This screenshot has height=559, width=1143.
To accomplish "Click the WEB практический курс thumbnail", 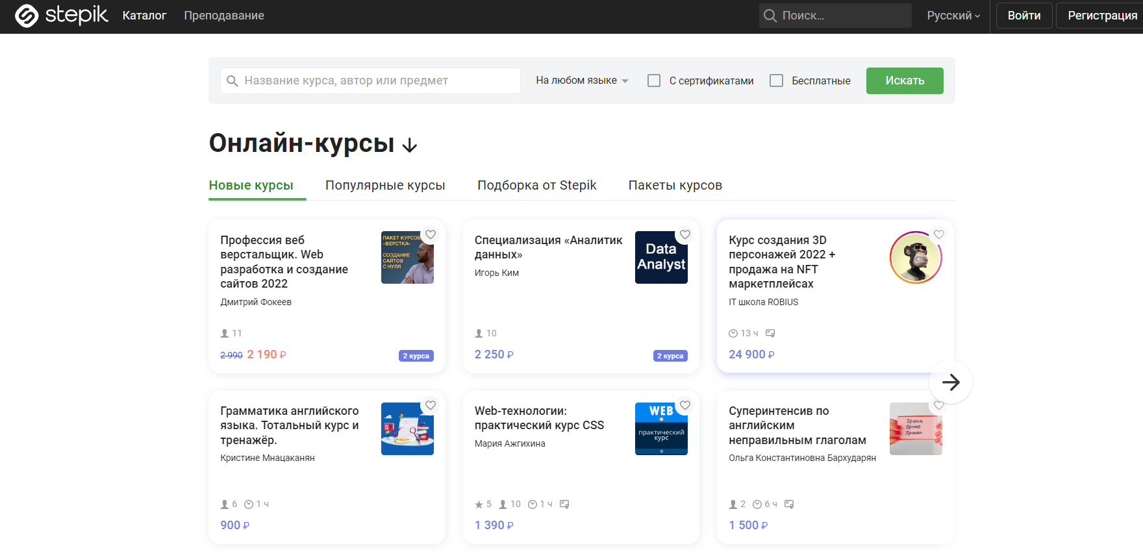I will [661, 429].
